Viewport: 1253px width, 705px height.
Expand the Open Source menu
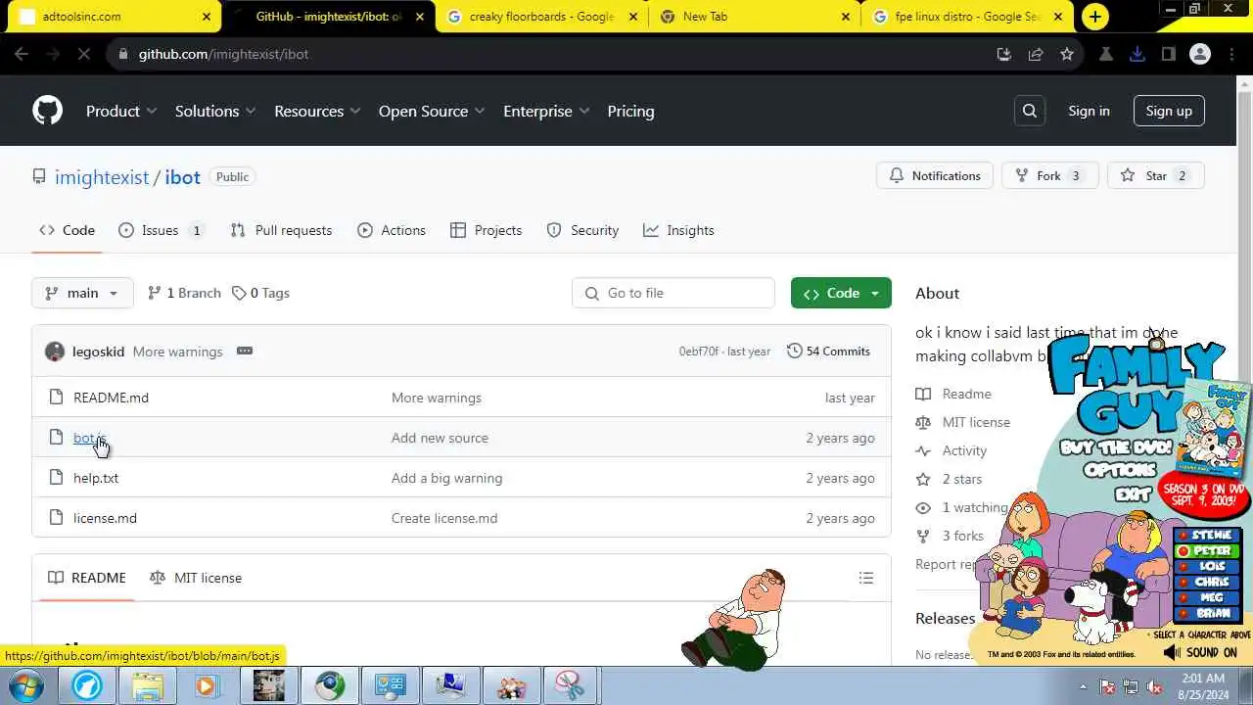pyautogui.click(x=432, y=111)
